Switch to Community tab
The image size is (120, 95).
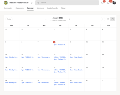8,8
